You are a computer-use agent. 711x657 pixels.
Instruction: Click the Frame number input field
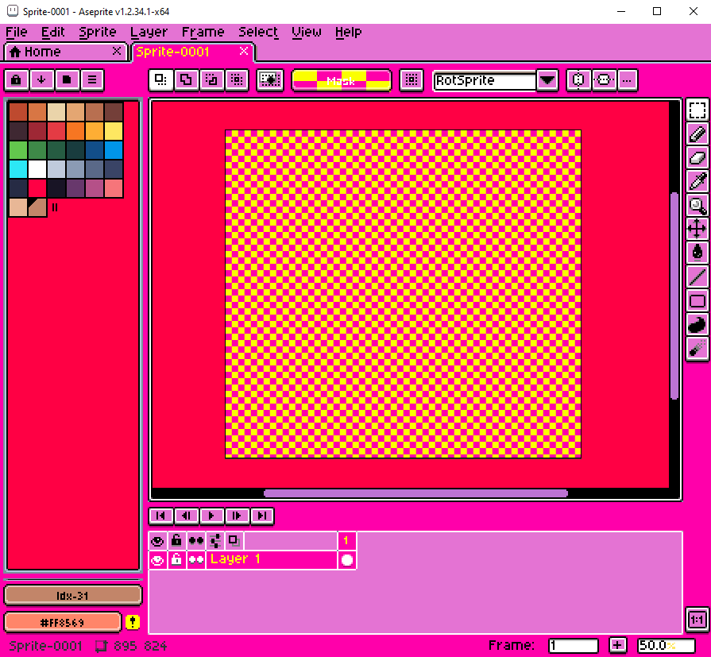573,645
